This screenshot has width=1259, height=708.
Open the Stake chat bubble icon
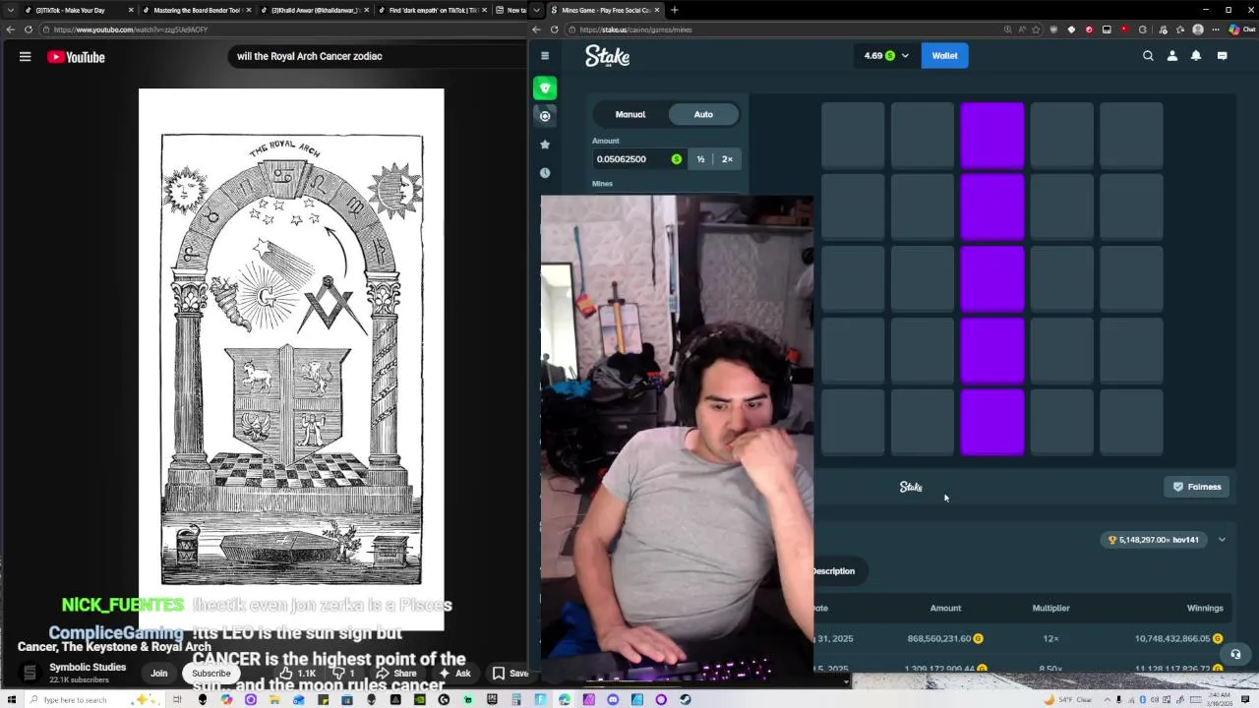click(1223, 56)
